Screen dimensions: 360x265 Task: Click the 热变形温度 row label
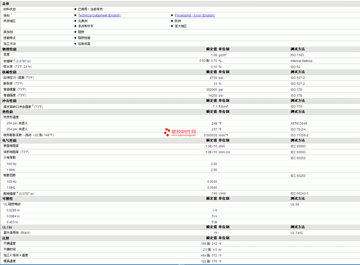[x=11, y=117]
